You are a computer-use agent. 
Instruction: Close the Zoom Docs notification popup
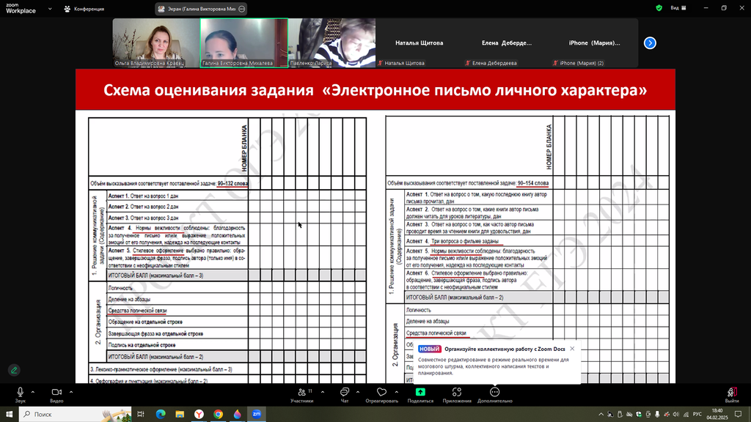[572, 349]
